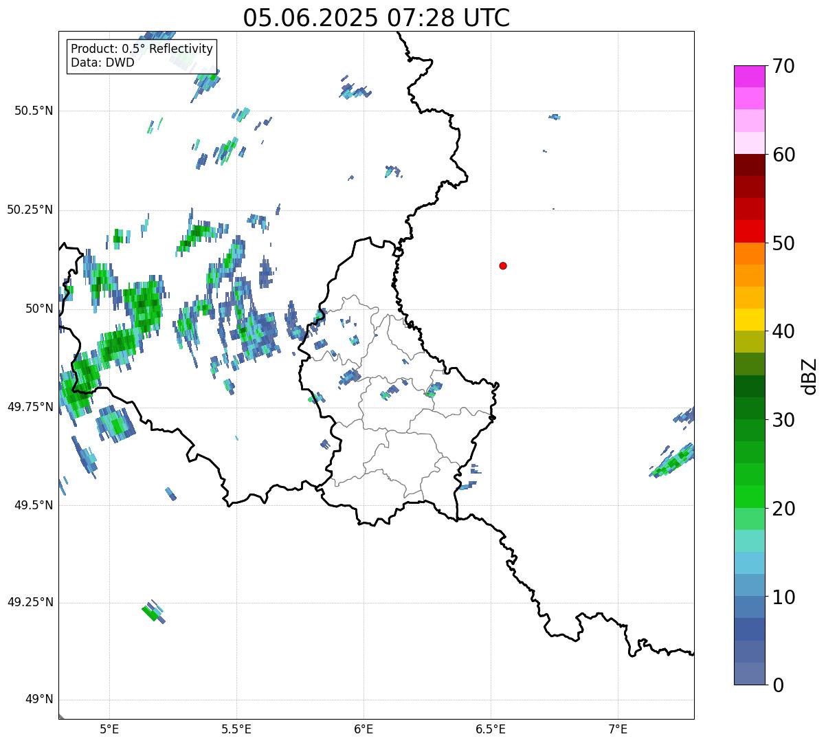Click the 49.25°N latitude label
The image size is (826, 743).
pos(30,602)
